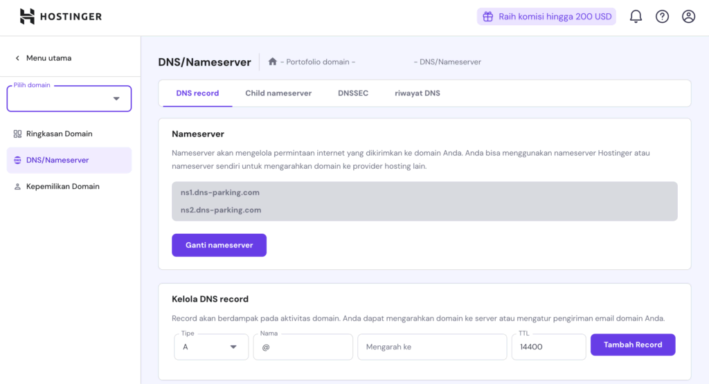Open the help question mark icon
This screenshot has width=709, height=384.
(662, 17)
